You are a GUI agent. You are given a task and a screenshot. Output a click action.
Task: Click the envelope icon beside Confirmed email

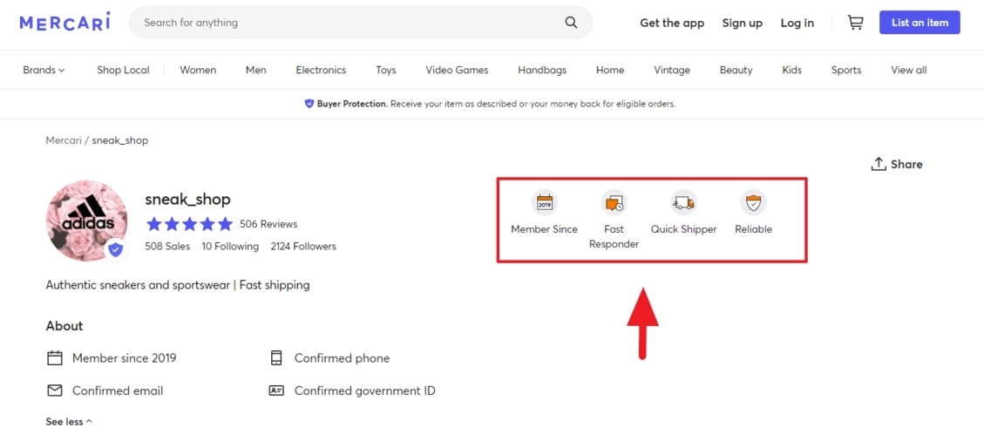(x=55, y=390)
